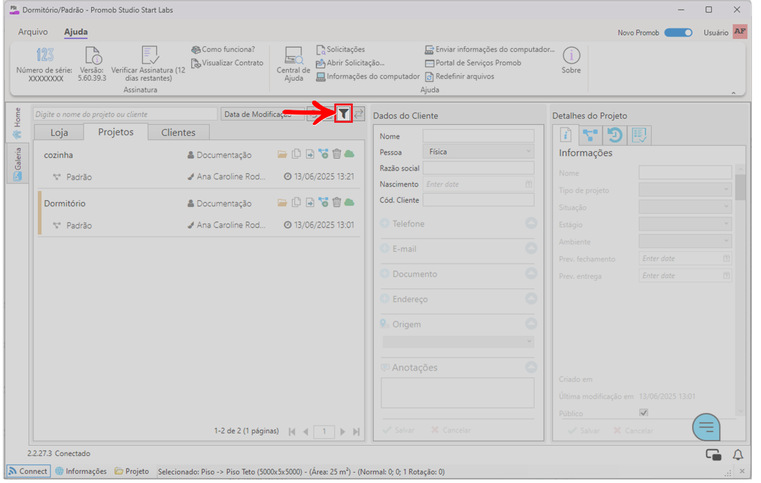
Task: Click Número de série icon
Action: click(45, 55)
